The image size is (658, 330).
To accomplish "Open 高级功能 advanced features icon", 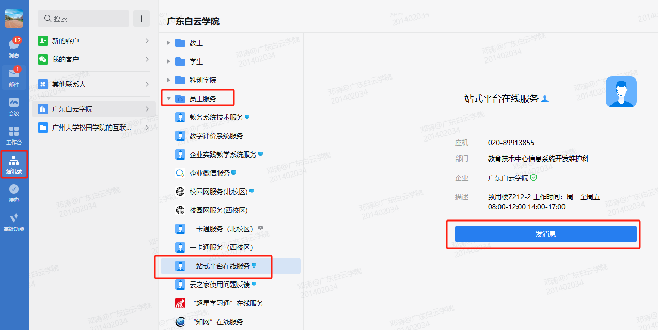I will coord(14,221).
